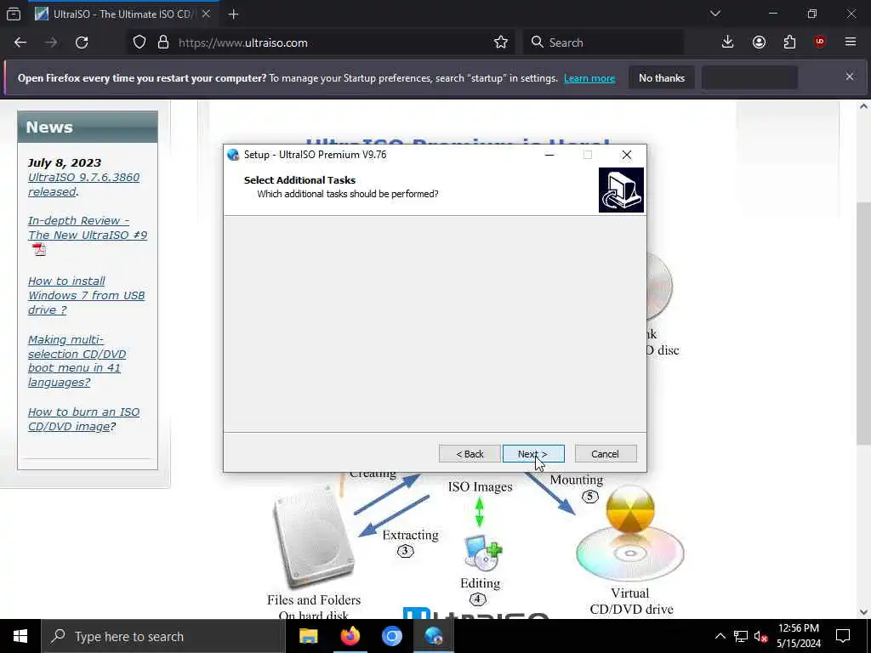Viewport: 871px width, 653px height.
Task: Click the page scrollbar up arrow
Action: [x=863, y=106]
